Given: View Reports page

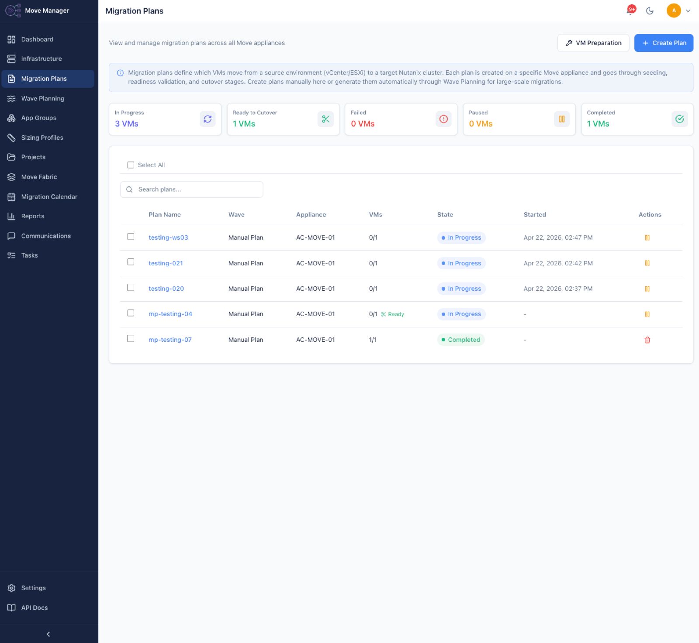Looking at the screenshot, I should [48, 216].
